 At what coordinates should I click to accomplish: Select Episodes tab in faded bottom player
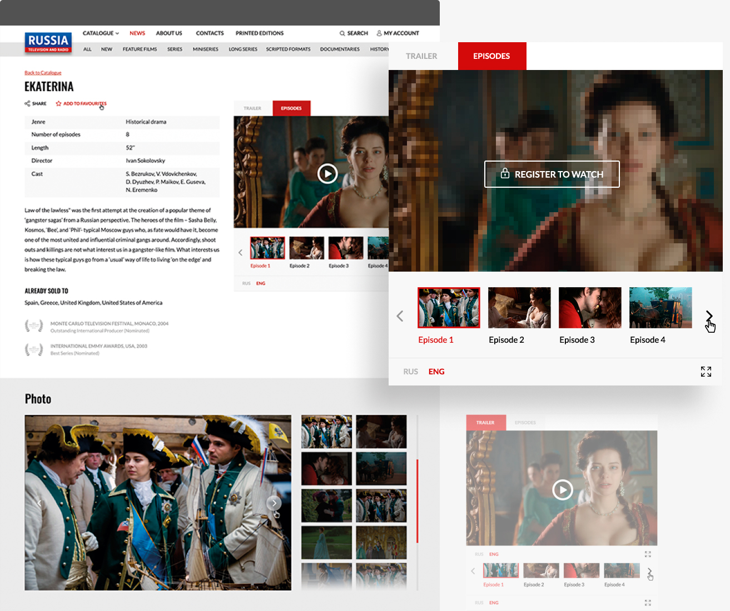tap(525, 423)
